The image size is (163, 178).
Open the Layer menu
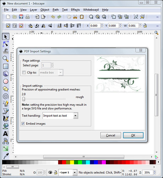(x=33, y=10)
